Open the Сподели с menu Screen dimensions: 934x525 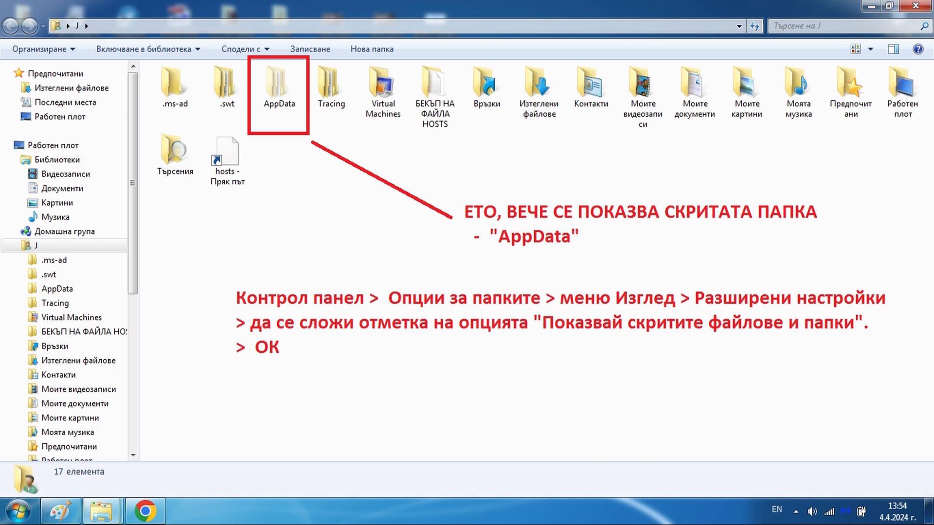(245, 49)
